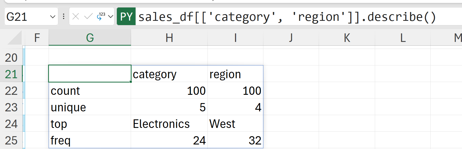The image size is (462, 149).
Task: Click the cell containing West
Action: (x=235, y=124)
